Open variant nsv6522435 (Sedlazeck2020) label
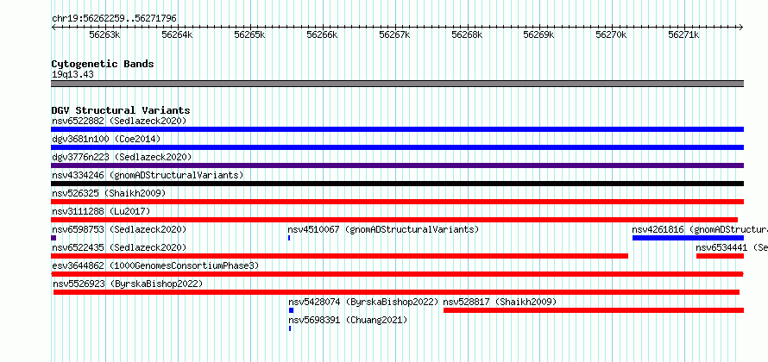The height and width of the screenshot is (362, 768). pyautogui.click(x=119, y=247)
